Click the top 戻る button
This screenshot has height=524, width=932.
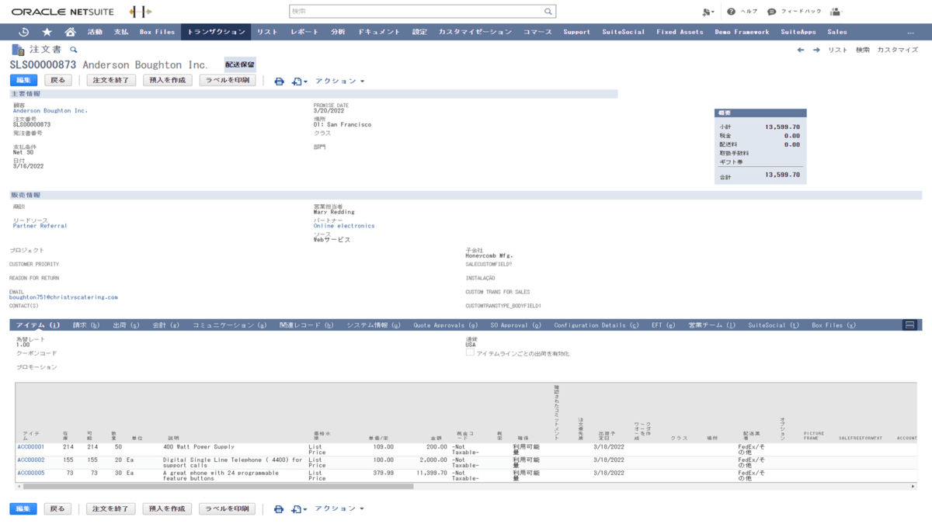point(57,80)
